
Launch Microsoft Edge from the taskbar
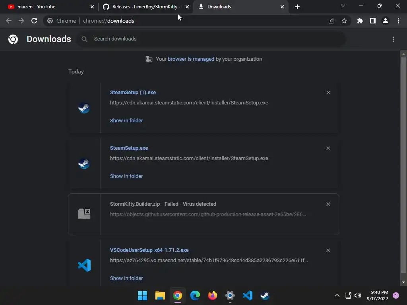pyautogui.click(x=195, y=295)
